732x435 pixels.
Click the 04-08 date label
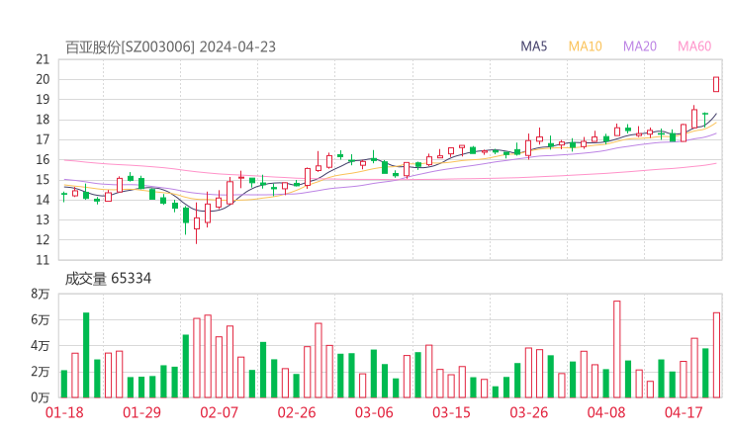click(x=606, y=412)
